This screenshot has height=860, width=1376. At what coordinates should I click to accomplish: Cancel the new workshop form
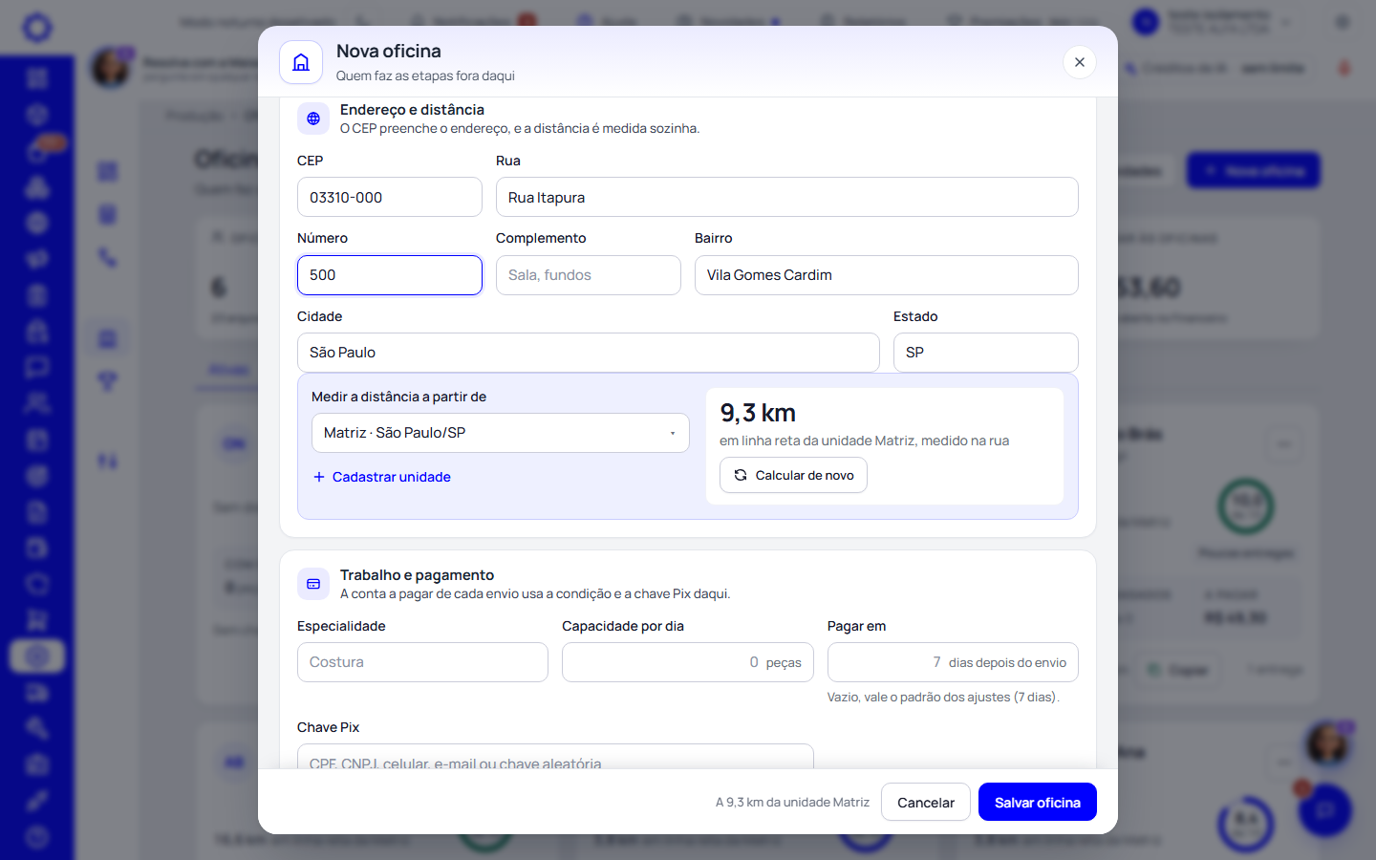coord(926,803)
